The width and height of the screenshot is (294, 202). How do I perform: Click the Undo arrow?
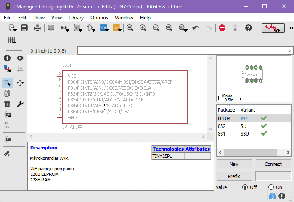pos(195,28)
